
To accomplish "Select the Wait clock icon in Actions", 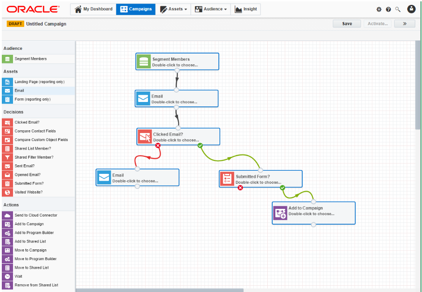I will 7,276.
